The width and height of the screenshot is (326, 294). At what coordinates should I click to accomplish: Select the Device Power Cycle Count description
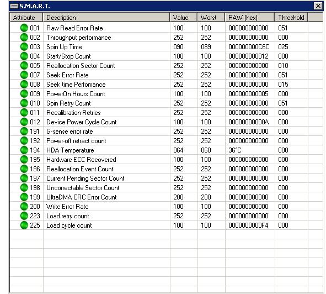(82, 122)
